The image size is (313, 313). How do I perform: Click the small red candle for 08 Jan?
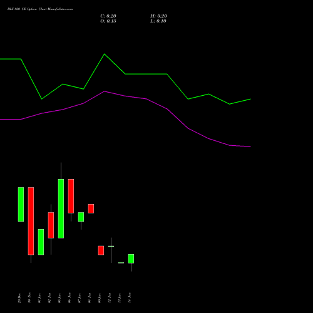pyautogui.click(x=91, y=208)
